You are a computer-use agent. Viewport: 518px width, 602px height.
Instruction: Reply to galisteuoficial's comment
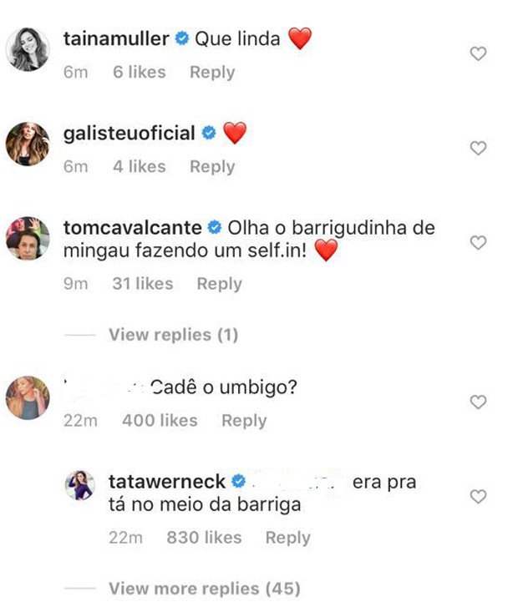coord(212,167)
